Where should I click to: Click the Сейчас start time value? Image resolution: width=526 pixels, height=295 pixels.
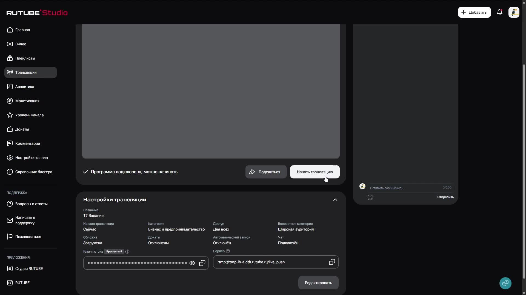click(x=90, y=229)
